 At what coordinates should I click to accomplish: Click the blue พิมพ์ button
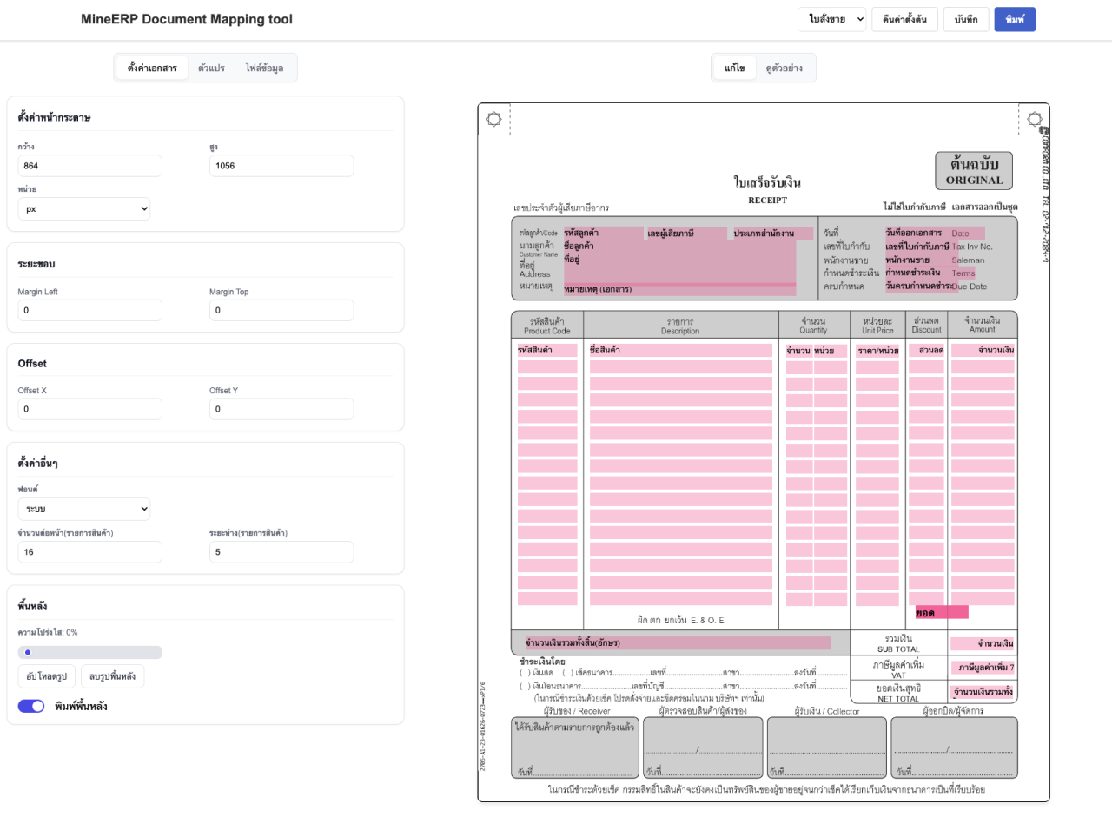[1014, 19]
